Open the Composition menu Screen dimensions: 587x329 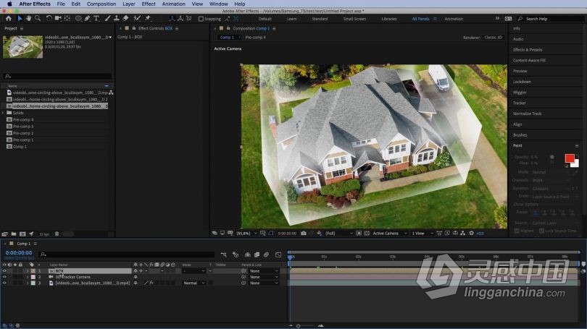(x=101, y=4)
